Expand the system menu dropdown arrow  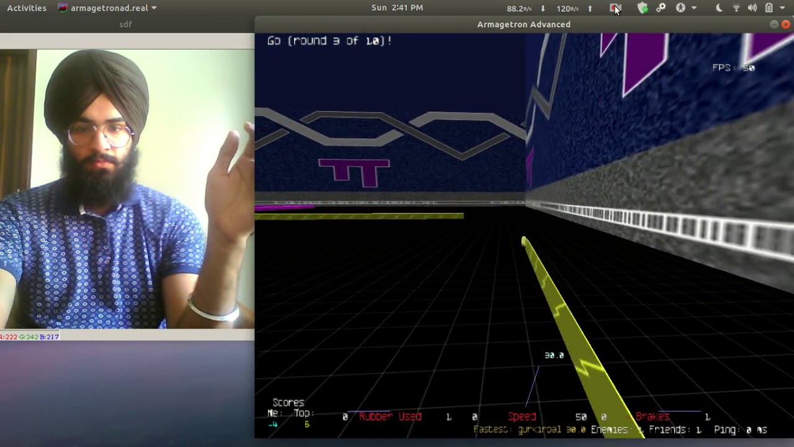(x=783, y=8)
